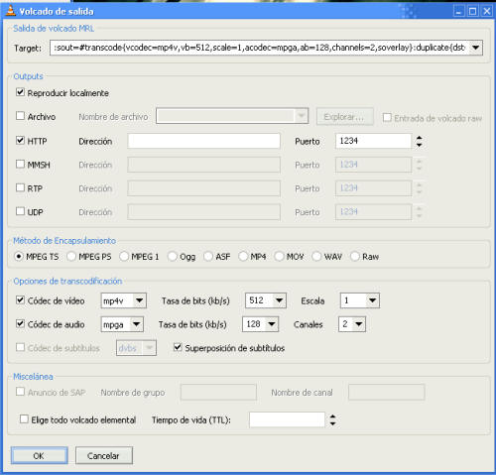Click the VLC cone icon in title bar
This screenshot has height=475, width=496.
pyautogui.click(x=11, y=11)
